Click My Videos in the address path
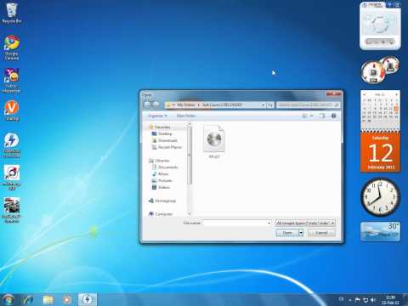Screen dimensions: 408x306 [186, 105]
